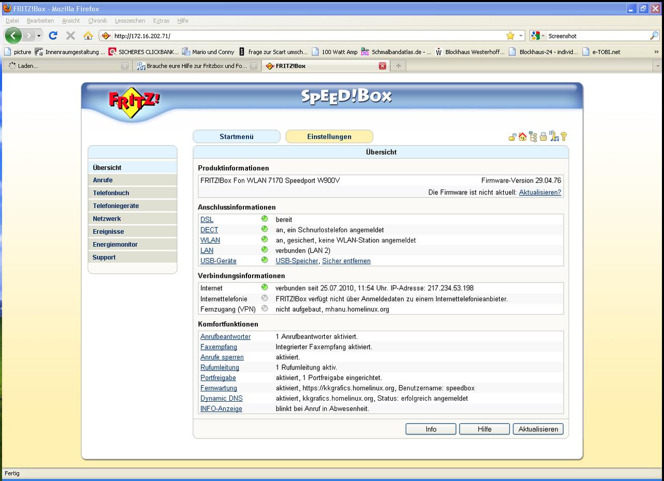Click the Firefox back arrow button
The width and height of the screenshot is (664, 481).
[x=13, y=36]
